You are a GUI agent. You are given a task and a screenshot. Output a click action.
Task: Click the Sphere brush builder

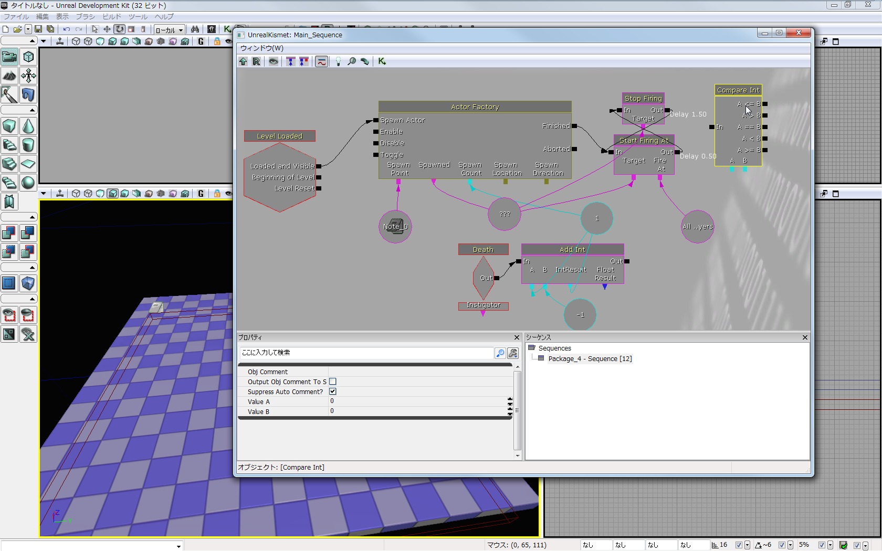pyautogui.click(x=28, y=183)
